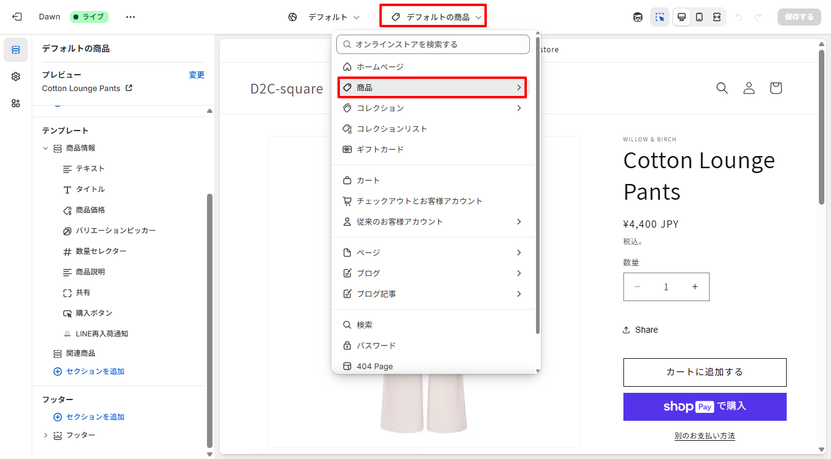831x459 pixels.
Task: Click the quantity value field
Action: click(666, 287)
